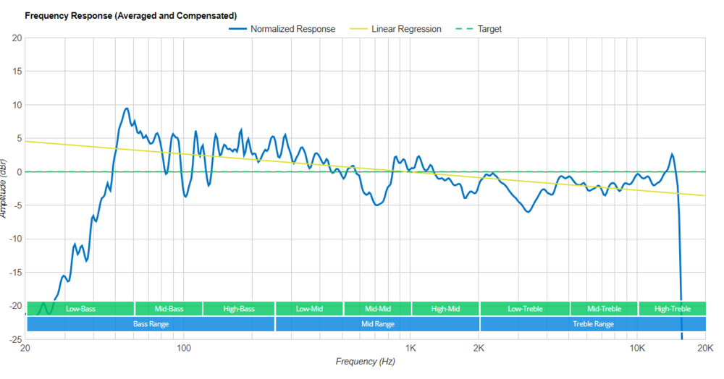Click the blue Treble Range bar

[x=593, y=324]
